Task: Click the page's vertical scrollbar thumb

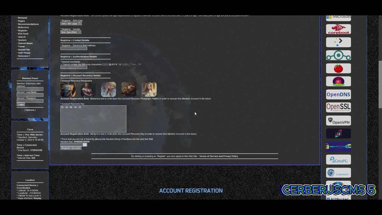Action: tap(380, 85)
